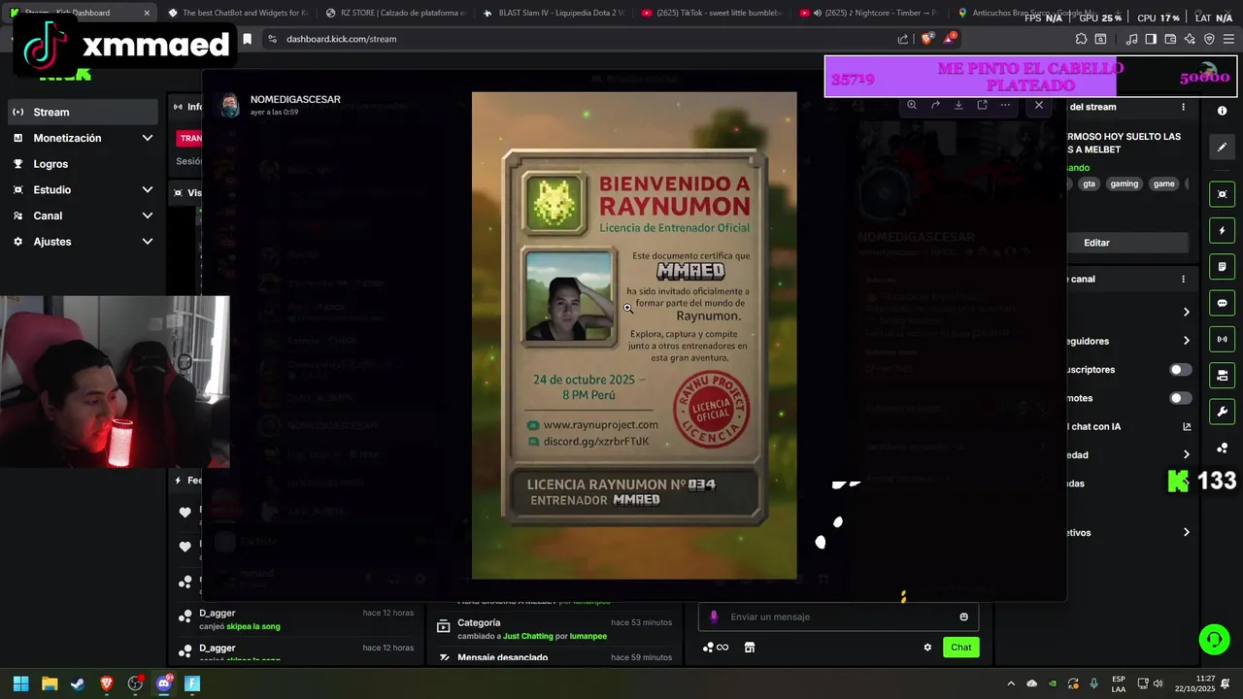Click the chat bubble icon in right sidebar
Image resolution: width=1243 pixels, height=699 pixels.
tap(1222, 303)
